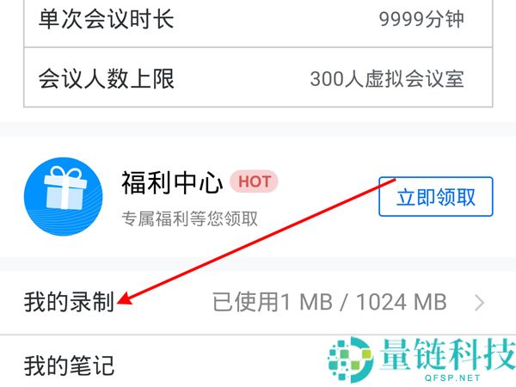Open the 我的录制 entry

click(x=258, y=302)
